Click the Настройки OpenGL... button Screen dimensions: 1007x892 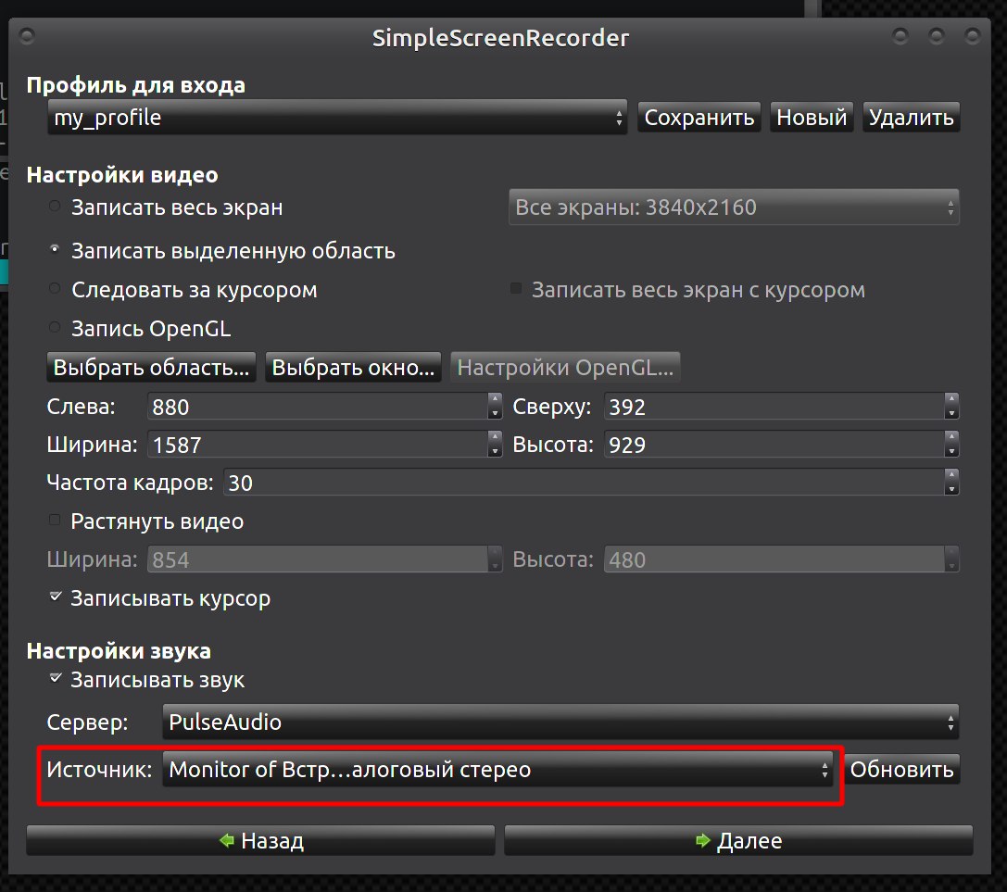[x=565, y=368]
